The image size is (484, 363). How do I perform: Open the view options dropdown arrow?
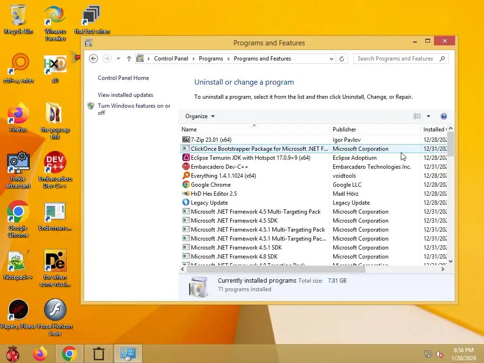coord(428,116)
